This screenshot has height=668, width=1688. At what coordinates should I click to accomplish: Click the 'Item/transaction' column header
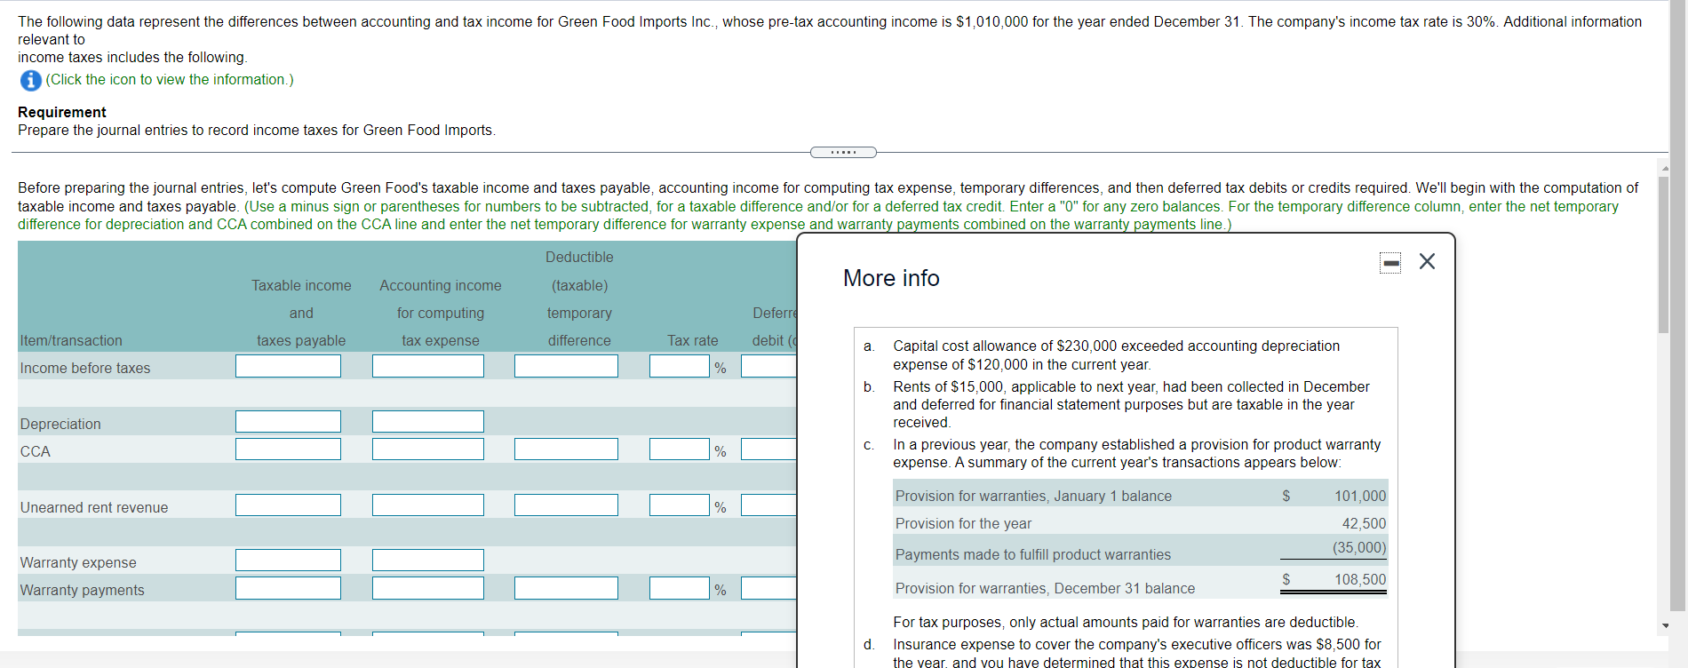71,340
